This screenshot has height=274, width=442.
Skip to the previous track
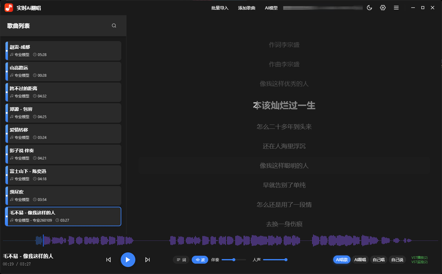click(x=108, y=259)
